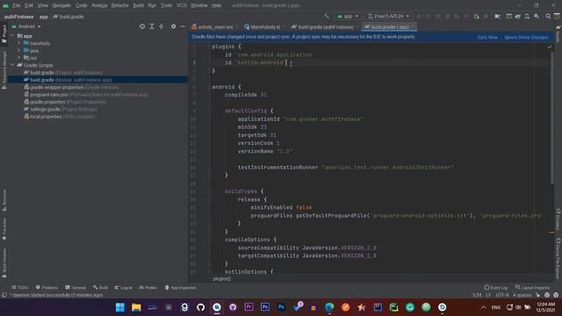This screenshot has height=316, width=562.
Task: Hide the Project panel with minus icon
Action: click(183, 26)
